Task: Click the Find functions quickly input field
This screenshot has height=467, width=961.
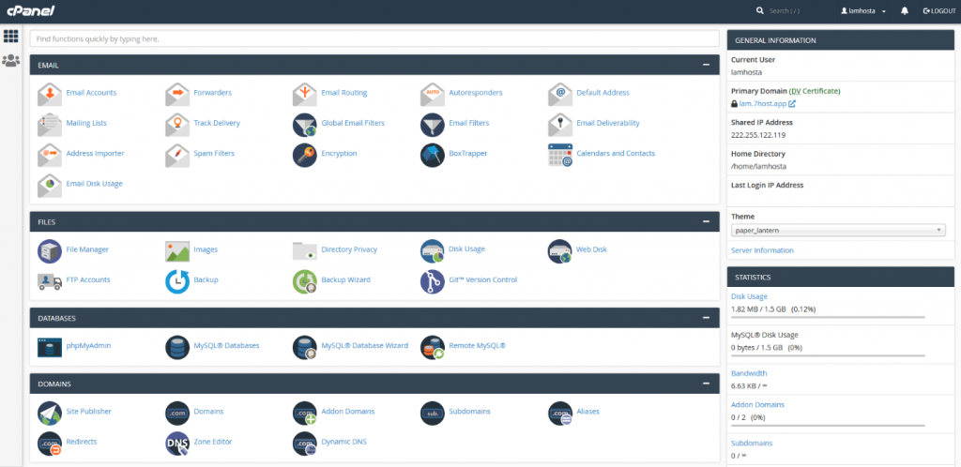Action: (x=374, y=38)
